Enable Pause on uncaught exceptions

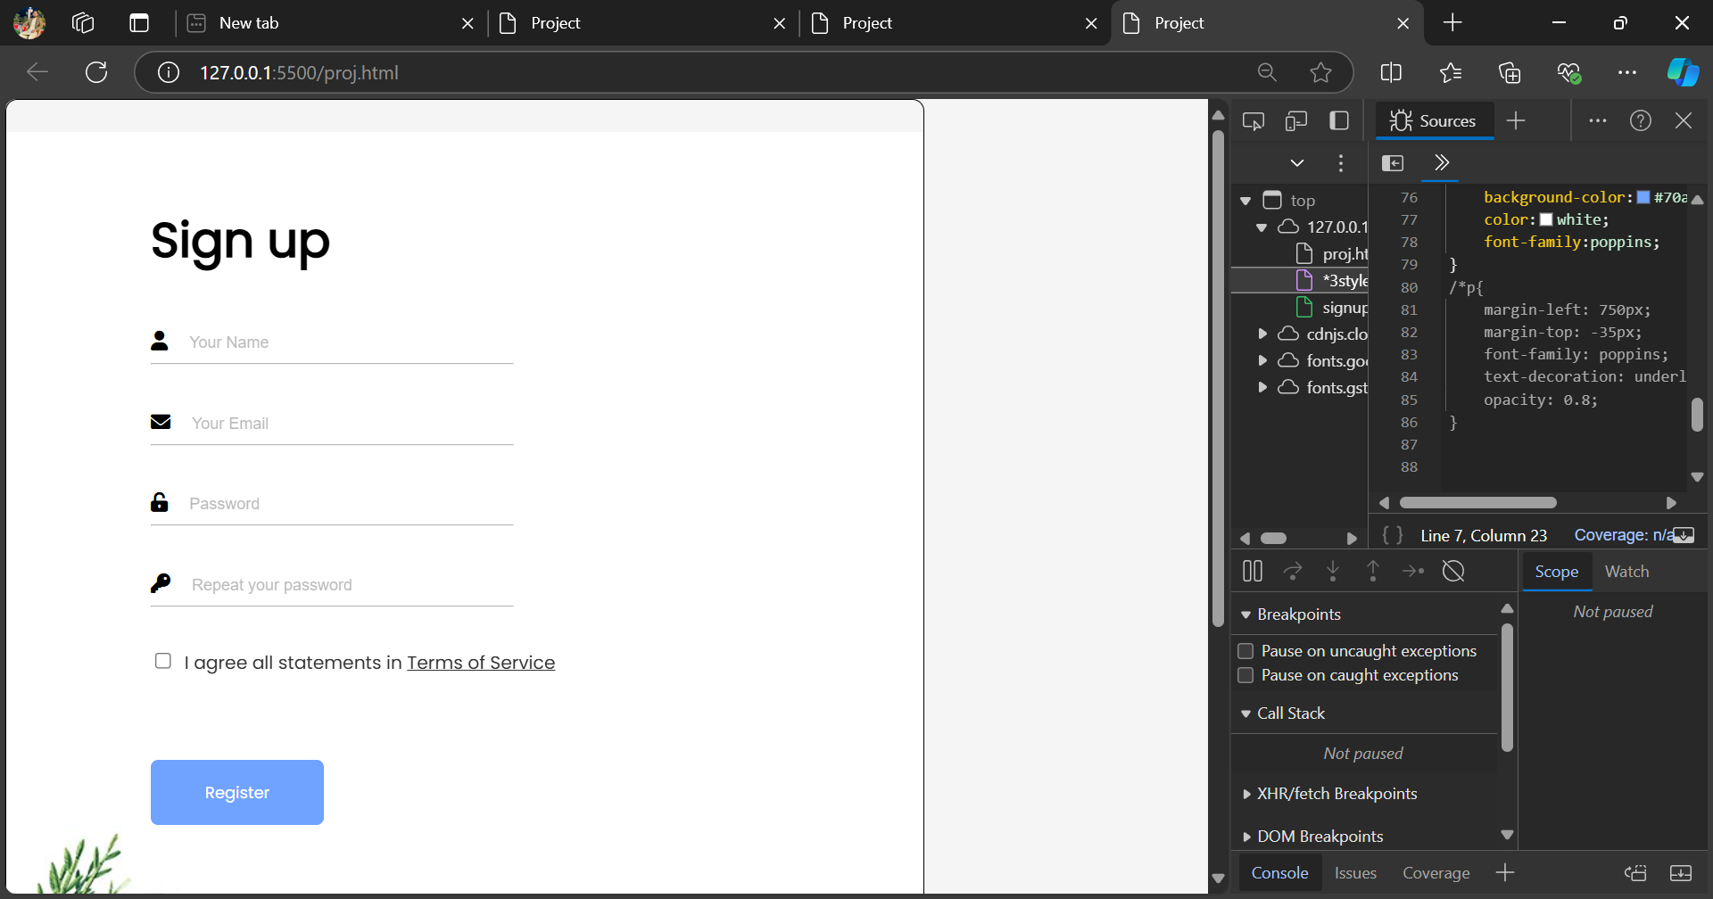(1245, 651)
